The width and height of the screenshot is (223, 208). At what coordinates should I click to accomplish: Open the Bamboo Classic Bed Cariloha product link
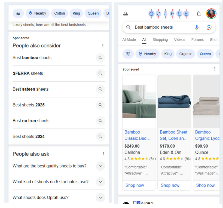137,135
